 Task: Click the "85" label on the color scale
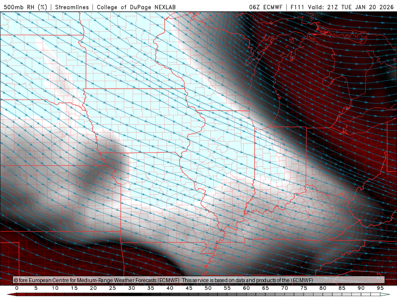click(342, 288)
